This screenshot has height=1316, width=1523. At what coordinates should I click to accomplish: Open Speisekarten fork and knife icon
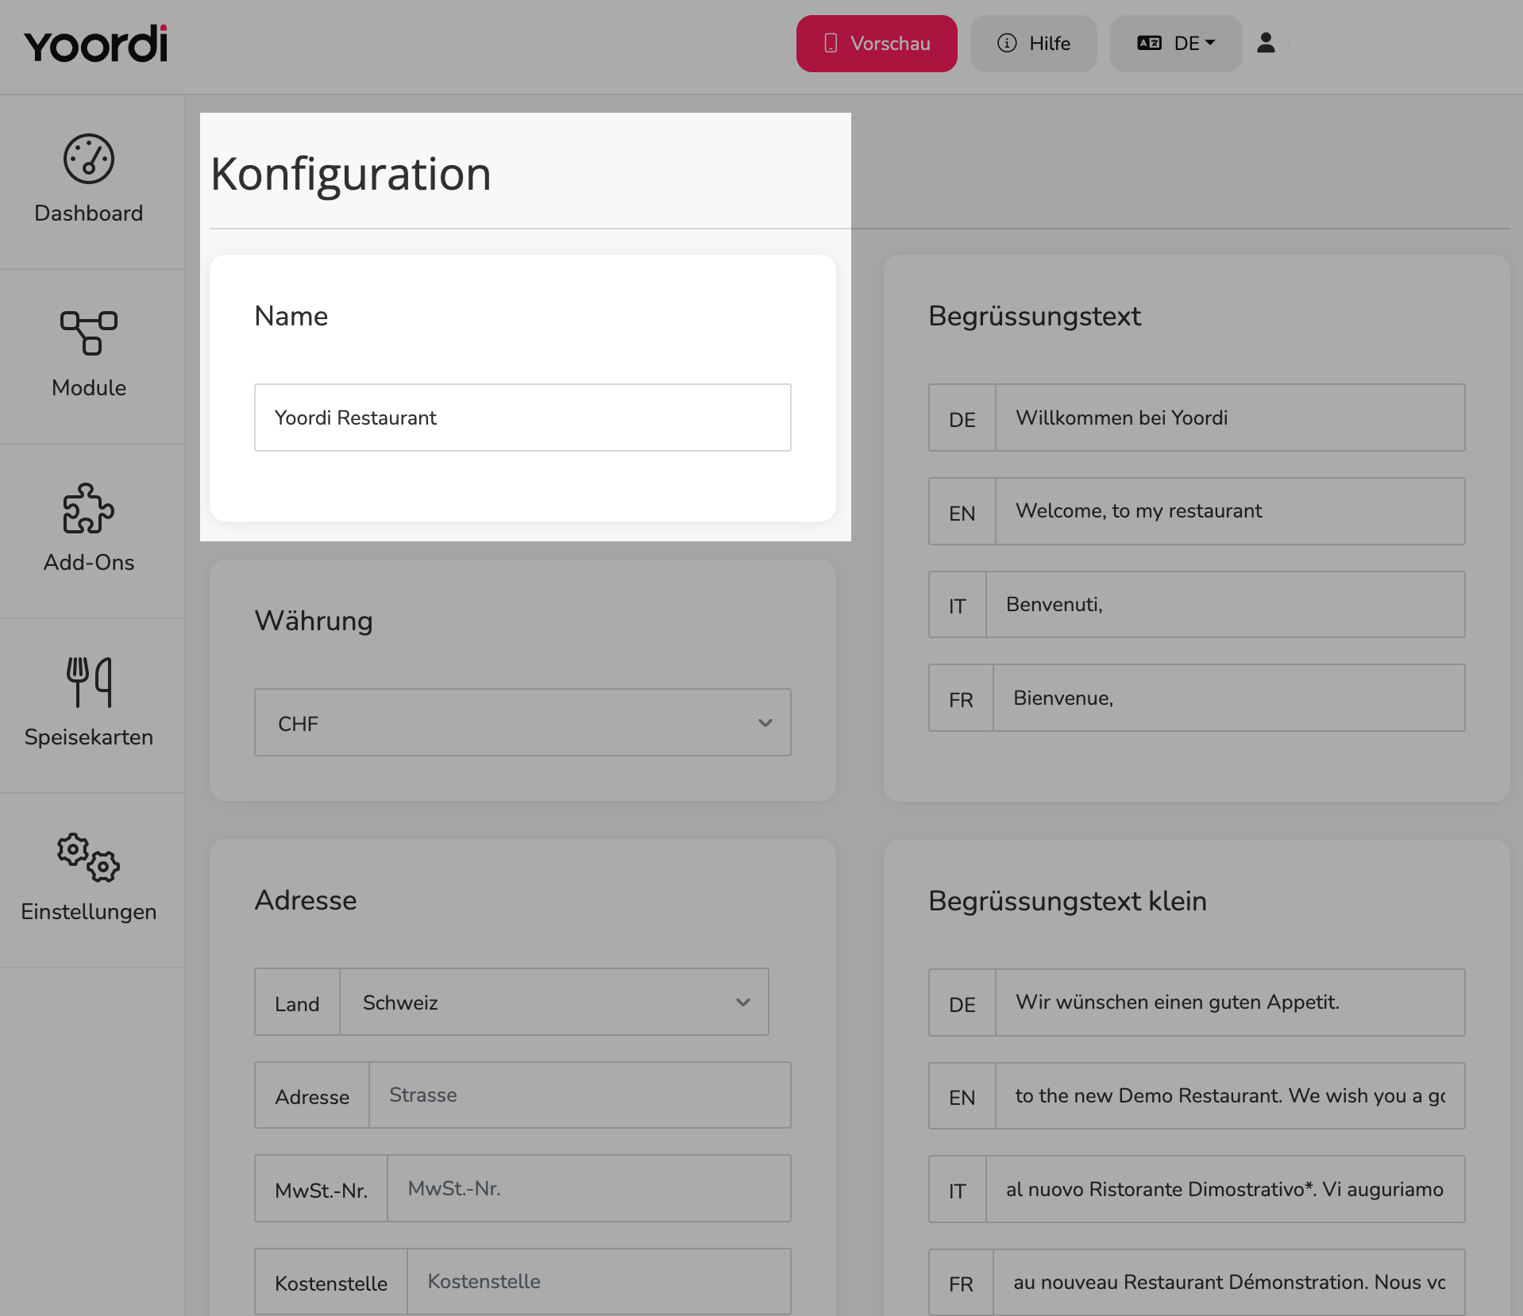point(89,682)
